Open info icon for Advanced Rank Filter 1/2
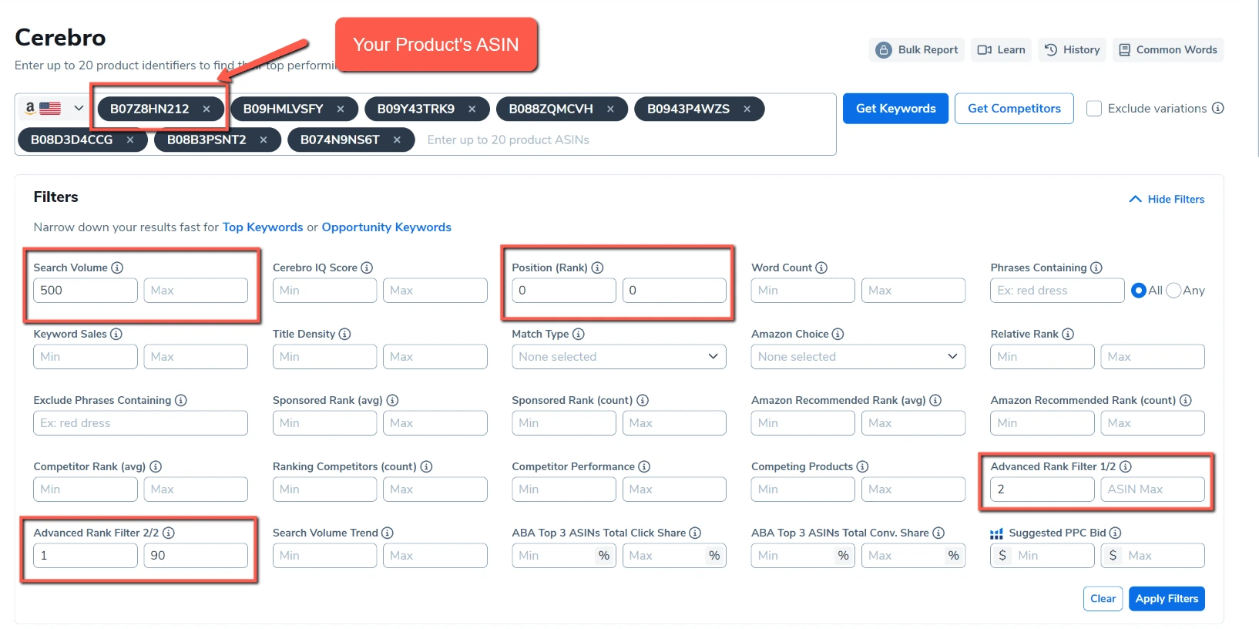1259x629 pixels. (1125, 466)
